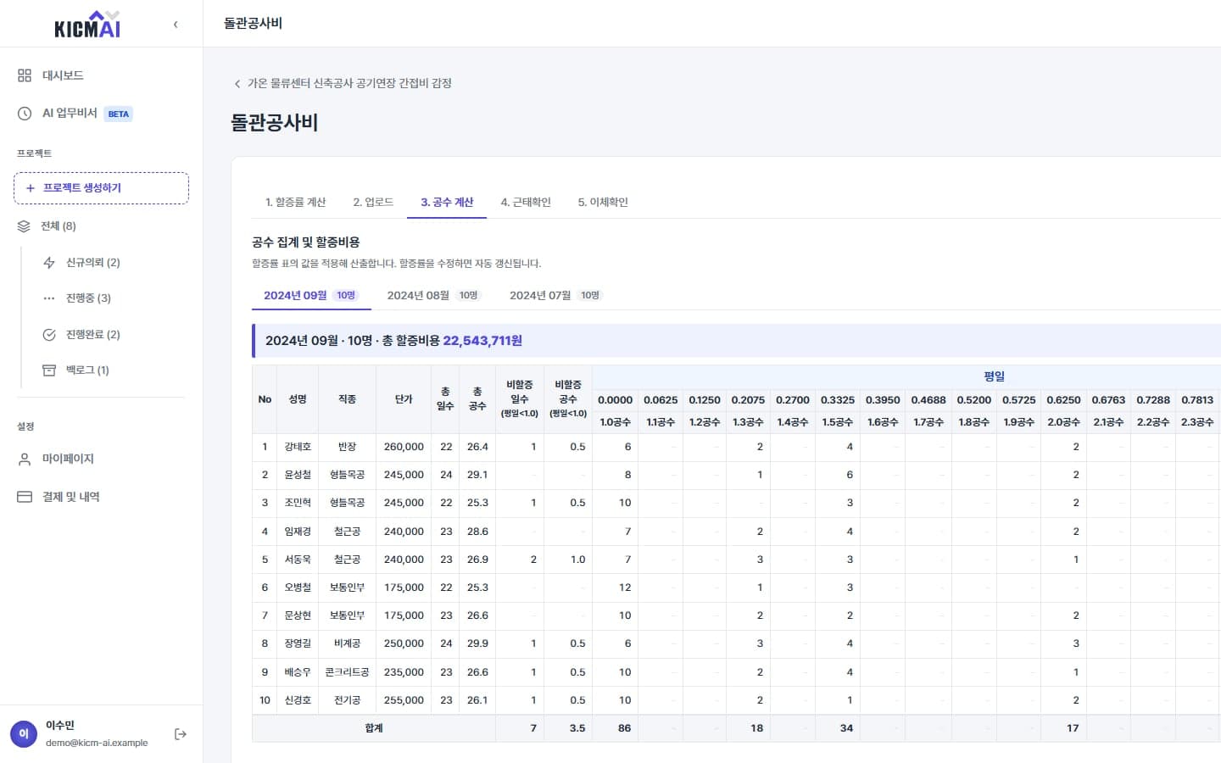
Task: Click the 2.0공수 column header
Action: (x=1063, y=422)
